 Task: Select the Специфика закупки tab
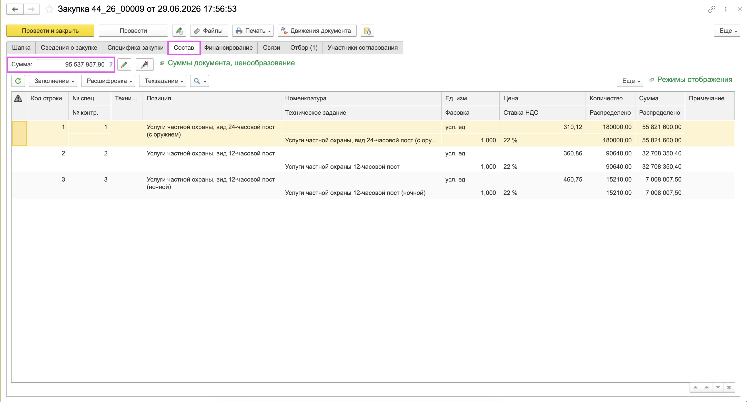coord(135,48)
